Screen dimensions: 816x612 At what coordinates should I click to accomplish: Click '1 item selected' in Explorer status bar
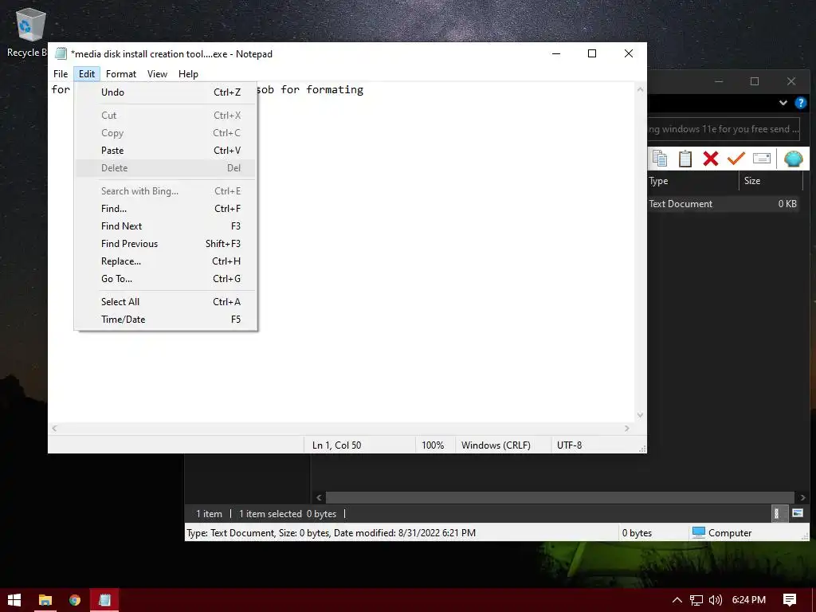click(270, 514)
